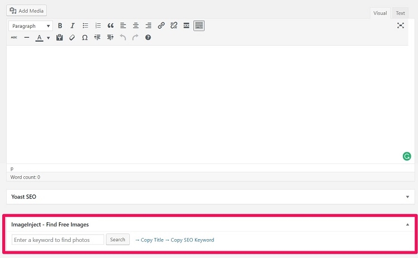Screen dimensions: 418x258
Task: Collapse the ImageInject panel
Action: tap(407, 225)
